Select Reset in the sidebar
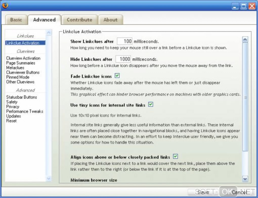Screen dimensions: 258x198 pyautogui.click(x=11, y=121)
